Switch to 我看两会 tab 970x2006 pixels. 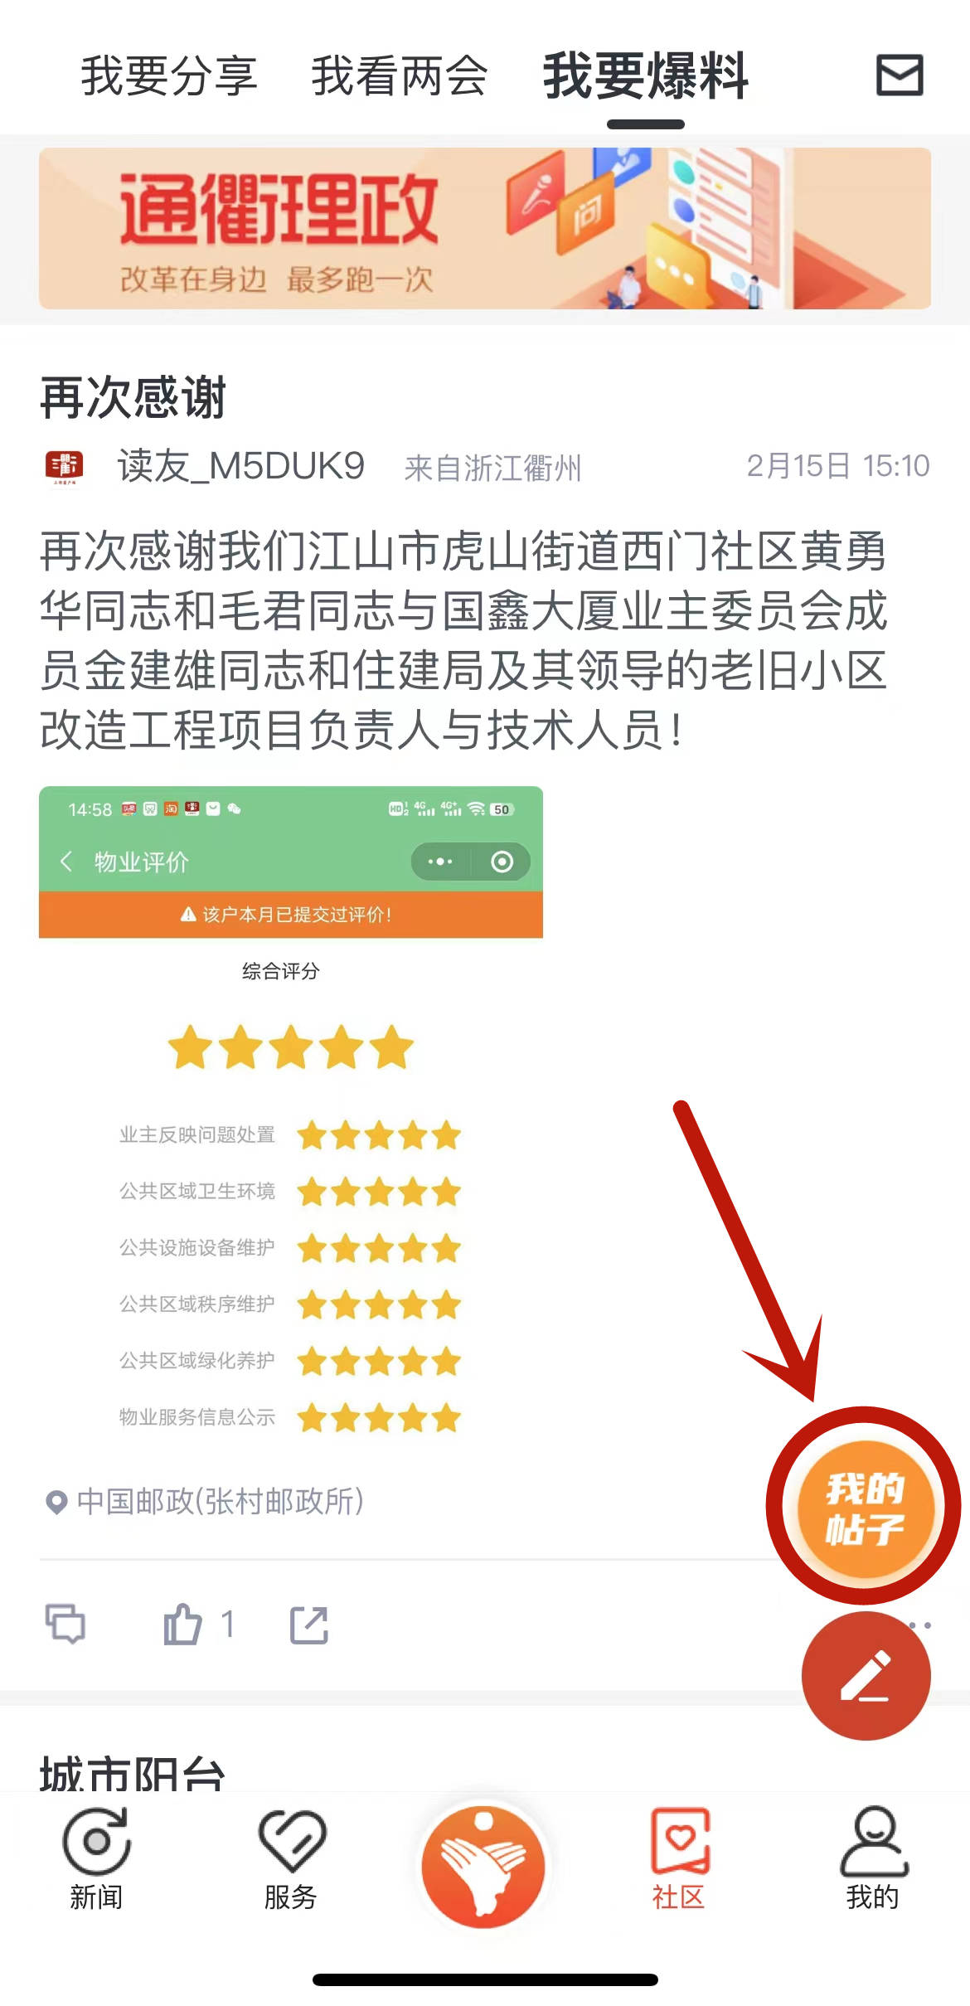click(399, 75)
